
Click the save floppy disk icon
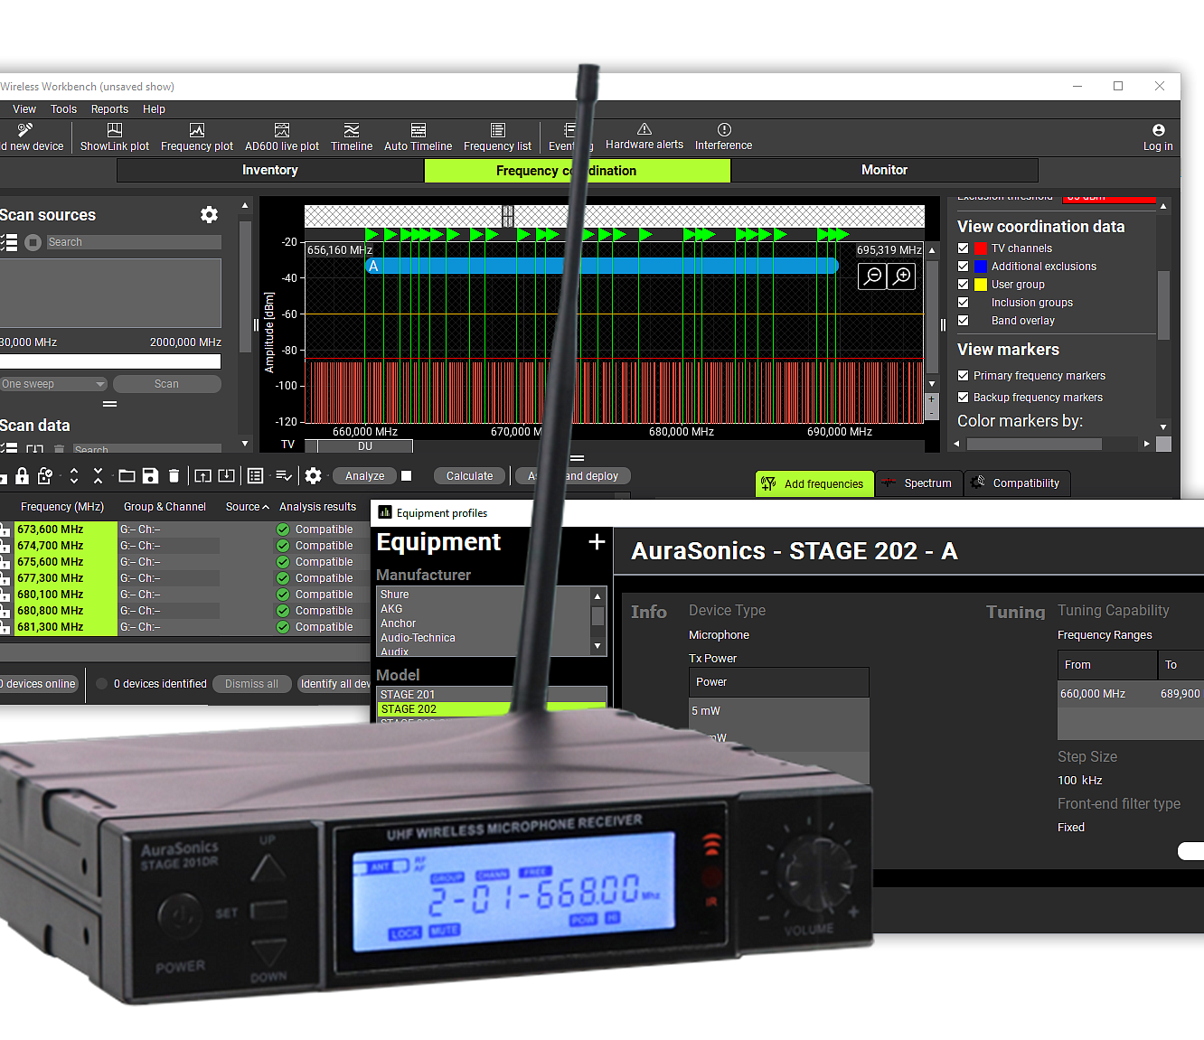coord(151,475)
